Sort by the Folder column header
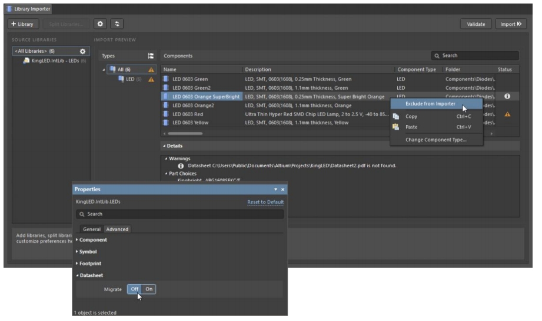The height and width of the screenshot is (321, 542). [x=468, y=69]
